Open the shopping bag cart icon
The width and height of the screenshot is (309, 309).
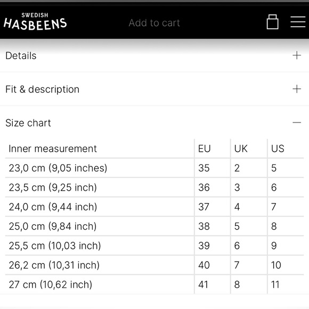272,22
